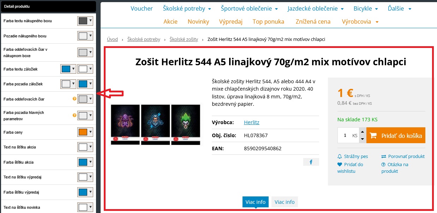Click the Obj. číslo value HL078367
This screenshot has width=437, height=213.
coord(256,135)
